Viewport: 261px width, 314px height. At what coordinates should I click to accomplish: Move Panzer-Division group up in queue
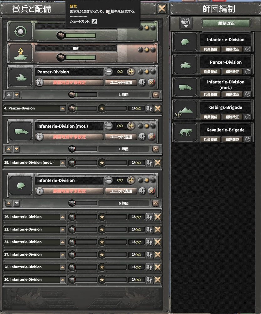(8, 95)
